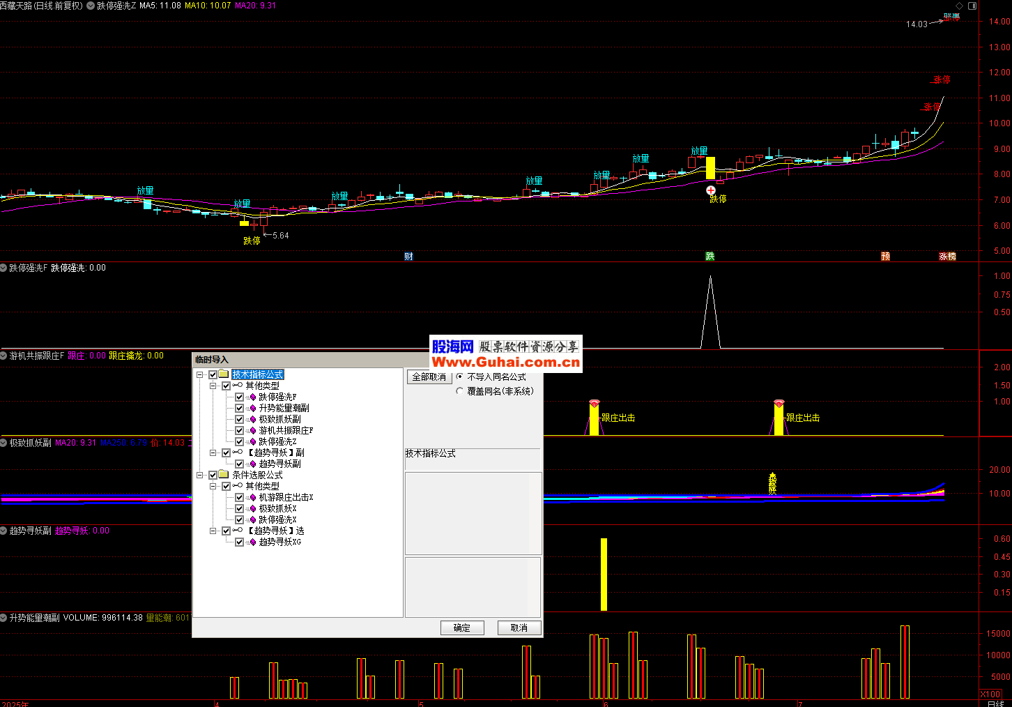Open the 趋势寻妖副 panel indicator dropdown
This screenshot has width=1012, height=707.
(x=3, y=531)
